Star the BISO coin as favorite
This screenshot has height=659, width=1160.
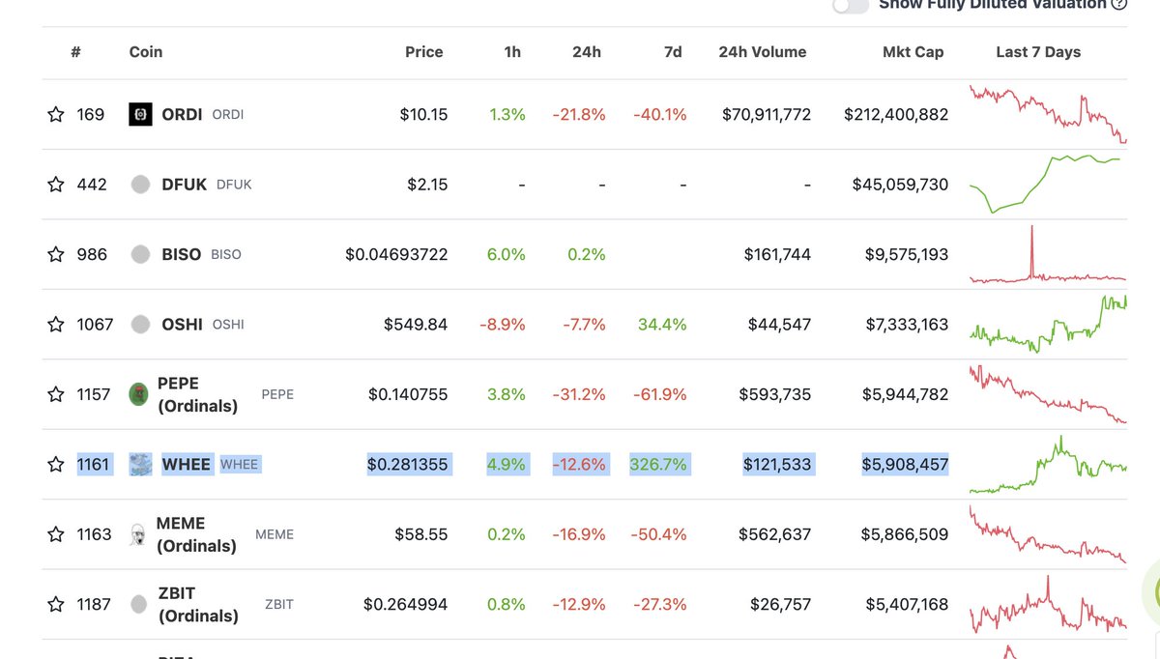pos(56,254)
